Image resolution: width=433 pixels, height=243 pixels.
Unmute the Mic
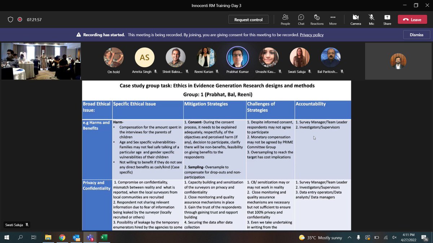(371, 19)
